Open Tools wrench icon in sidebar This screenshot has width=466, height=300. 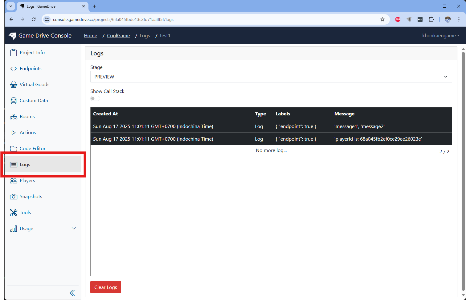point(14,213)
